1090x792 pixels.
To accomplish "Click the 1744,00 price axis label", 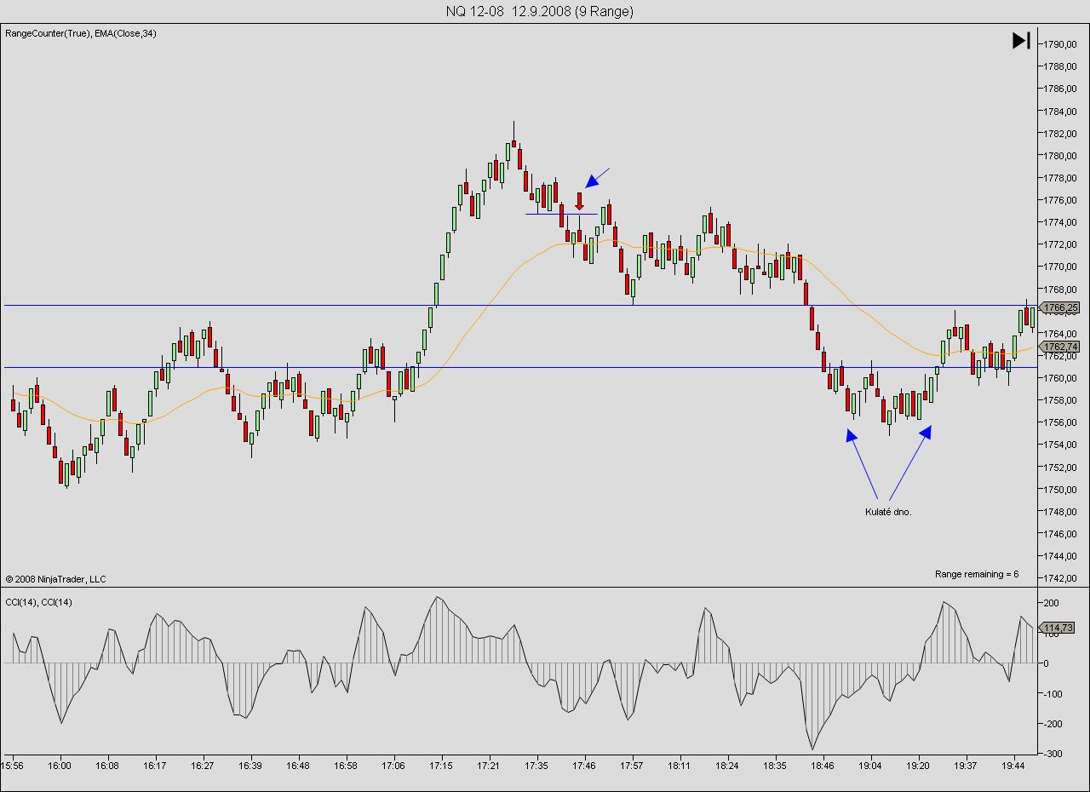I will 1061,556.
